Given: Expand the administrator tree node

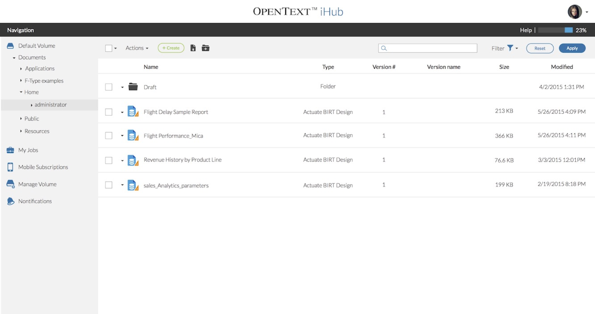Looking at the screenshot, I should (31, 105).
